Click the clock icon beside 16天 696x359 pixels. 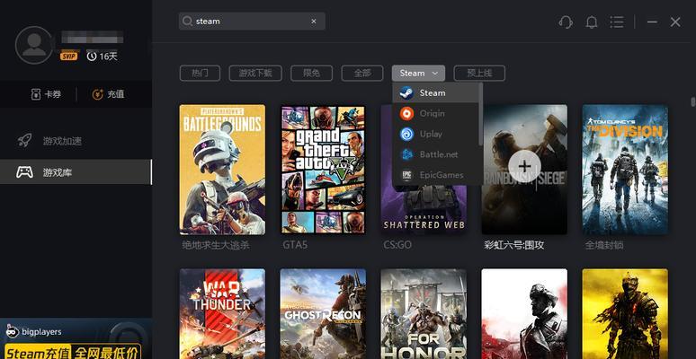(92, 57)
